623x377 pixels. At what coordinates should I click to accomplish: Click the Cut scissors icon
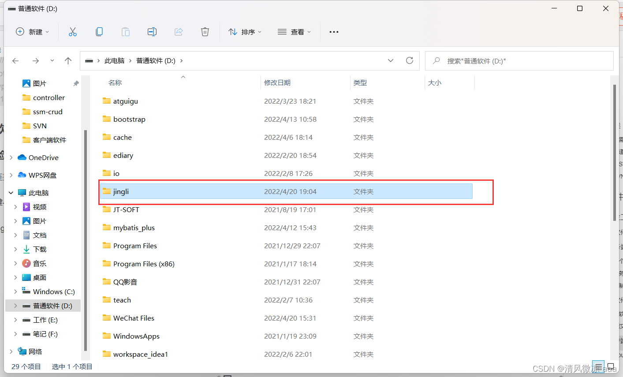tap(73, 32)
